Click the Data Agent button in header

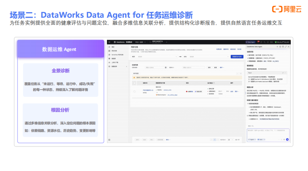tap(250, 42)
